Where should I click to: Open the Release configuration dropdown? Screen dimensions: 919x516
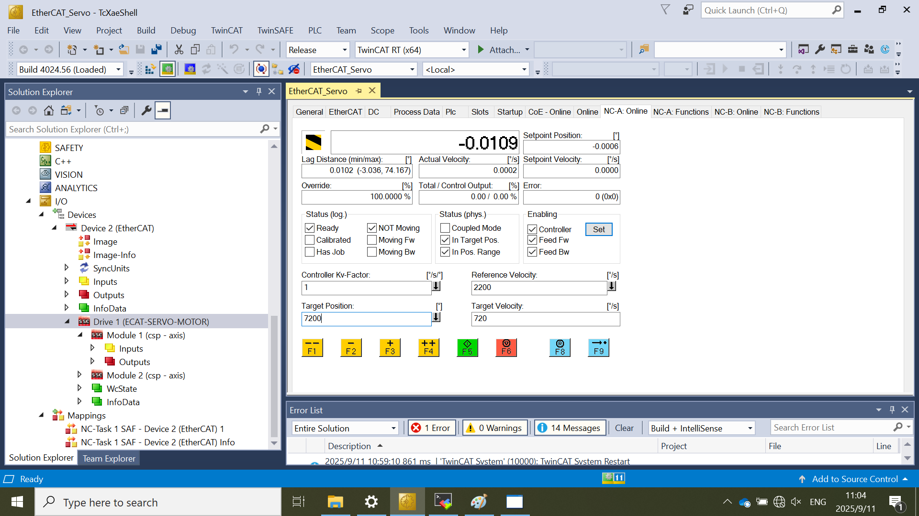point(344,50)
